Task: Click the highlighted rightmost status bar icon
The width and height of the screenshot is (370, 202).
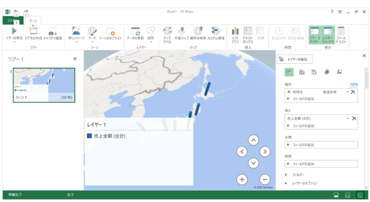Action: (x=360, y=195)
